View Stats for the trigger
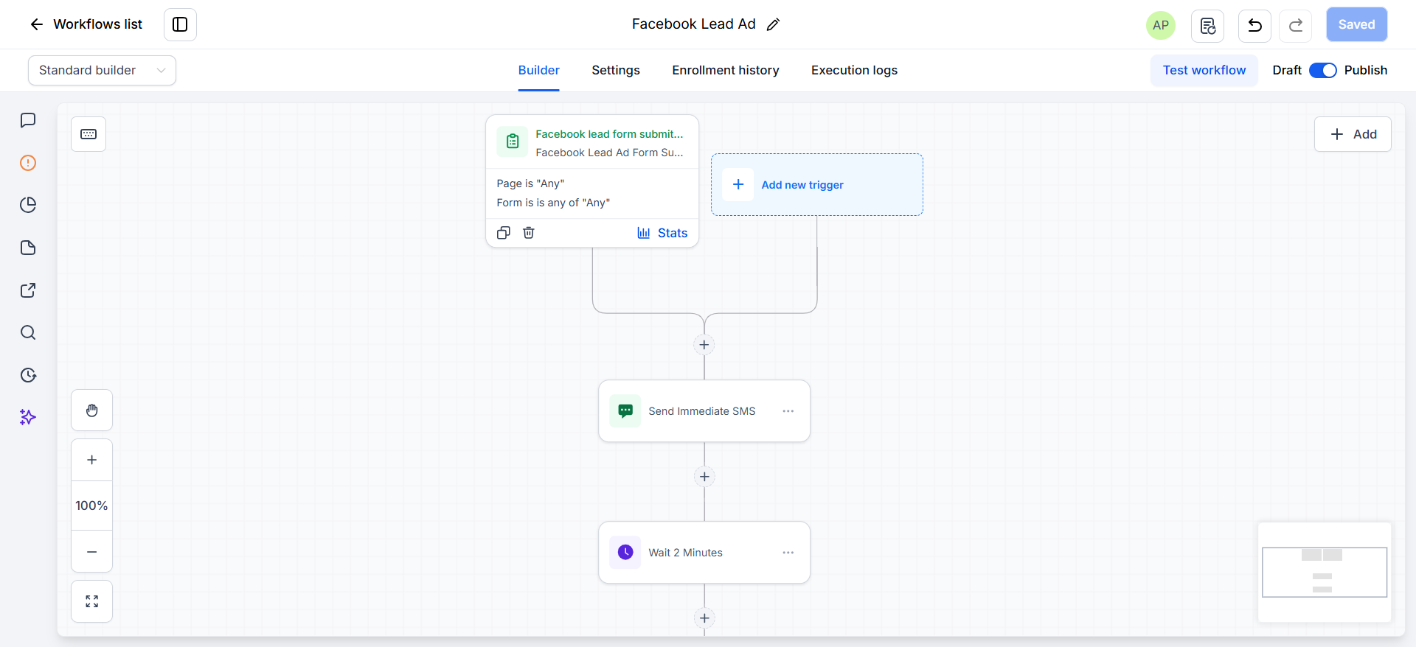The image size is (1416, 647). (662, 233)
